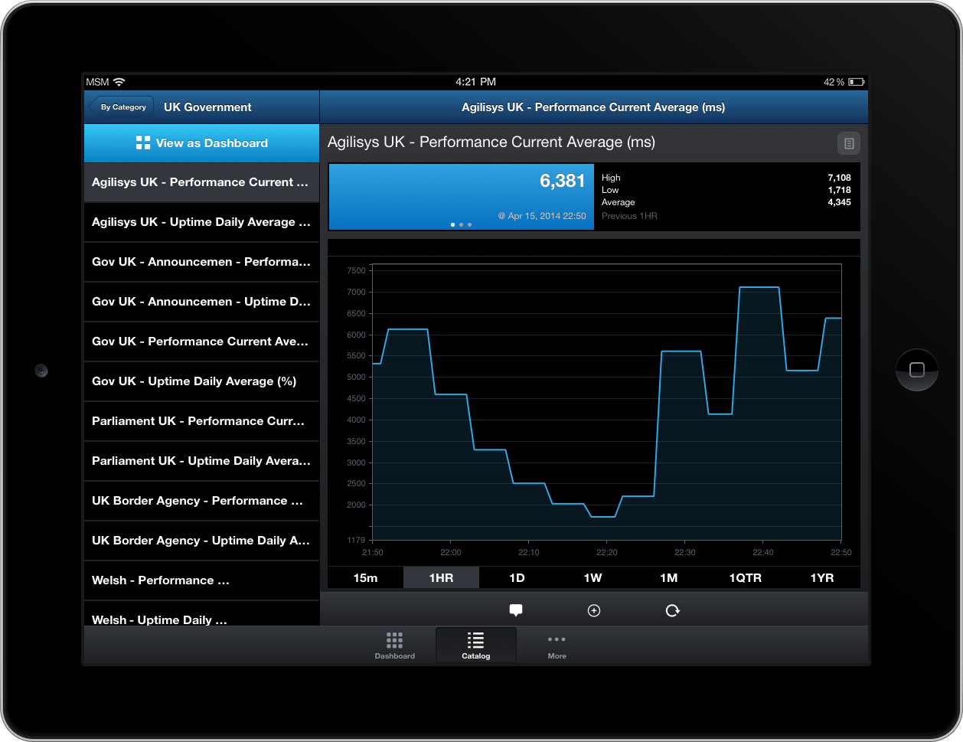Open Agilisys UK - Uptime Daily Average item
The width and height of the screenshot is (963, 742).
click(x=201, y=222)
